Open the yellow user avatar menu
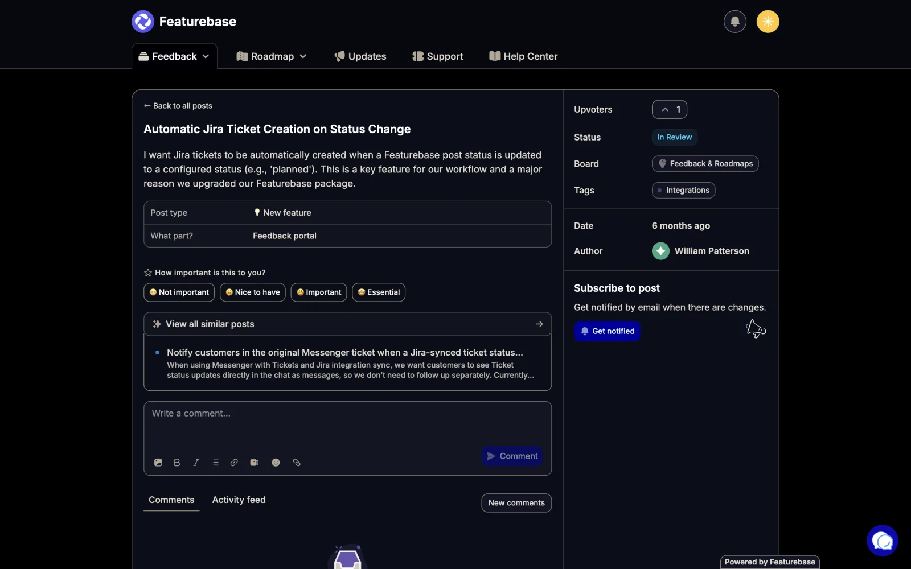Image resolution: width=911 pixels, height=569 pixels. pos(768,22)
